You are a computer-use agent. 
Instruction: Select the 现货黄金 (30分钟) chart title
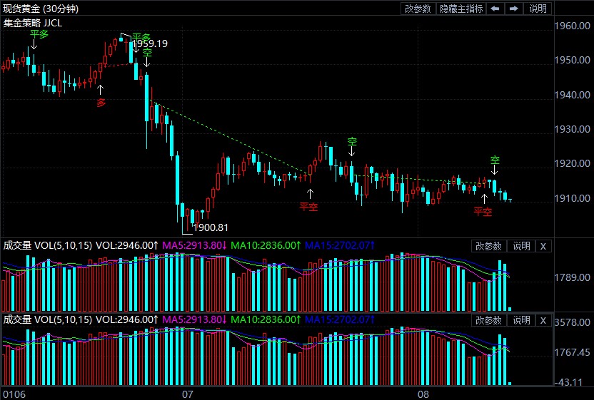(41, 9)
